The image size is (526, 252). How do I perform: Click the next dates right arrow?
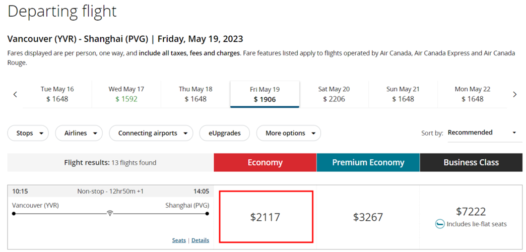click(x=514, y=94)
